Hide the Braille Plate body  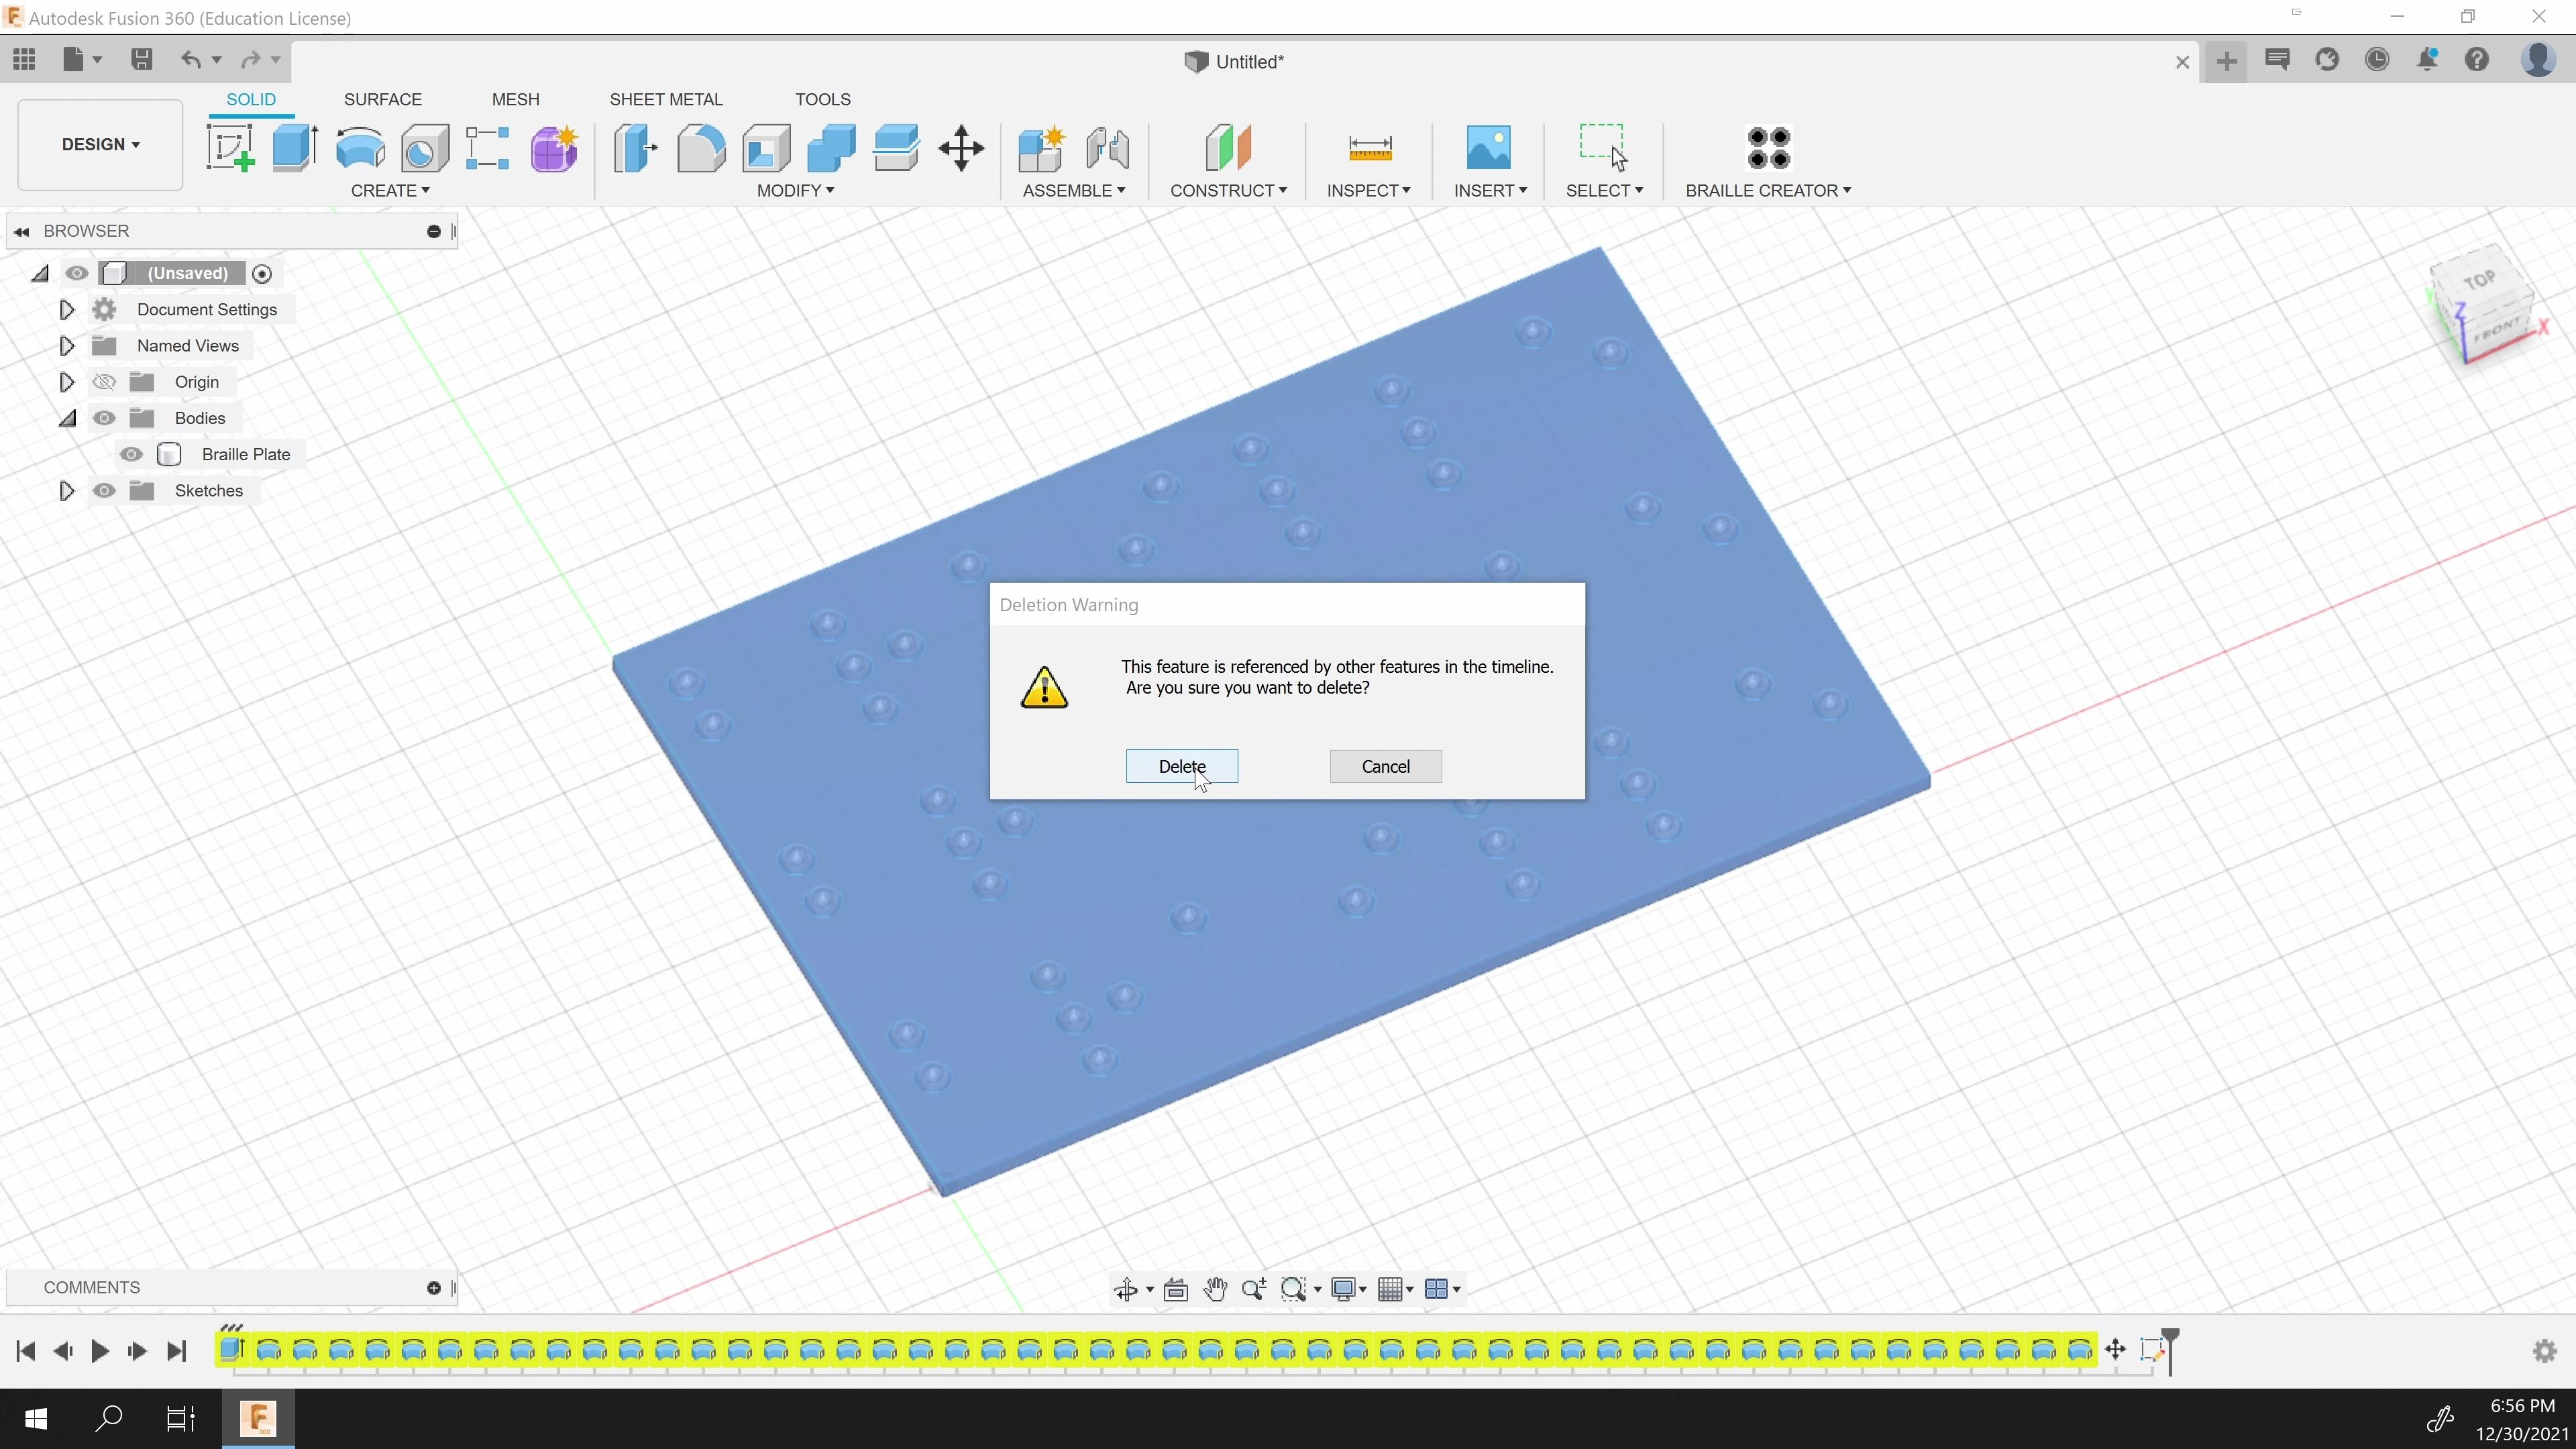(x=131, y=454)
